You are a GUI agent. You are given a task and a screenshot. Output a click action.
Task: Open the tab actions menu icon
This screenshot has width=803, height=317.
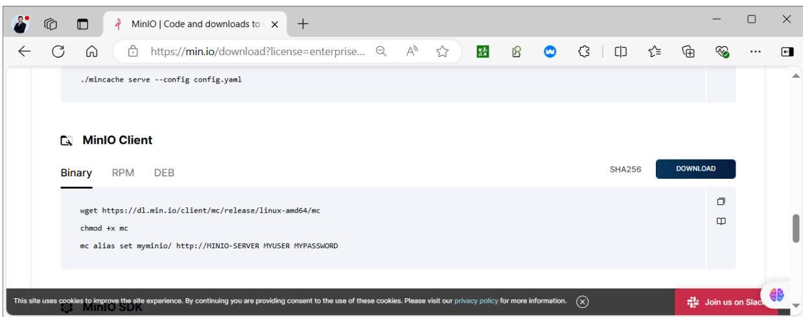(83, 24)
